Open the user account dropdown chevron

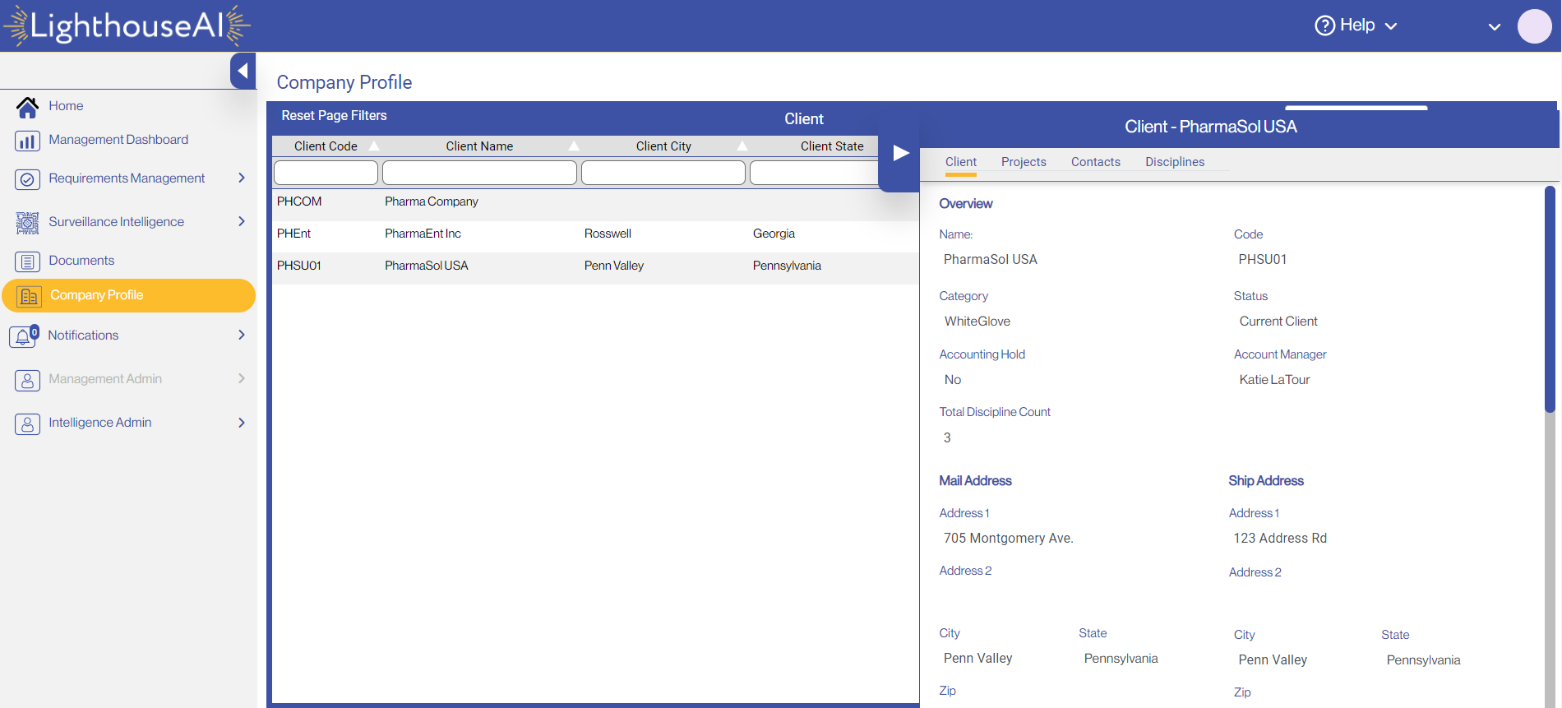1495,27
